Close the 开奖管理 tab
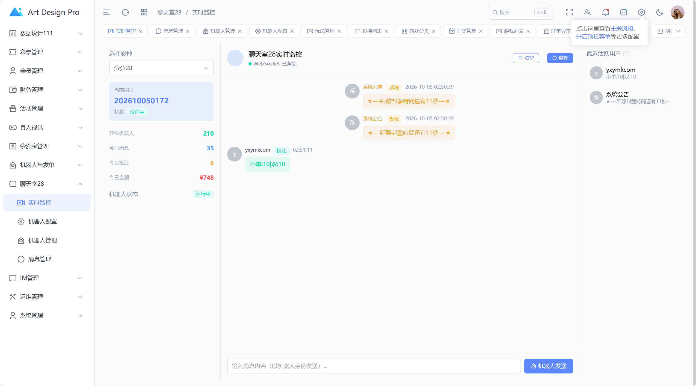The width and height of the screenshot is (696, 386). [x=481, y=31]
